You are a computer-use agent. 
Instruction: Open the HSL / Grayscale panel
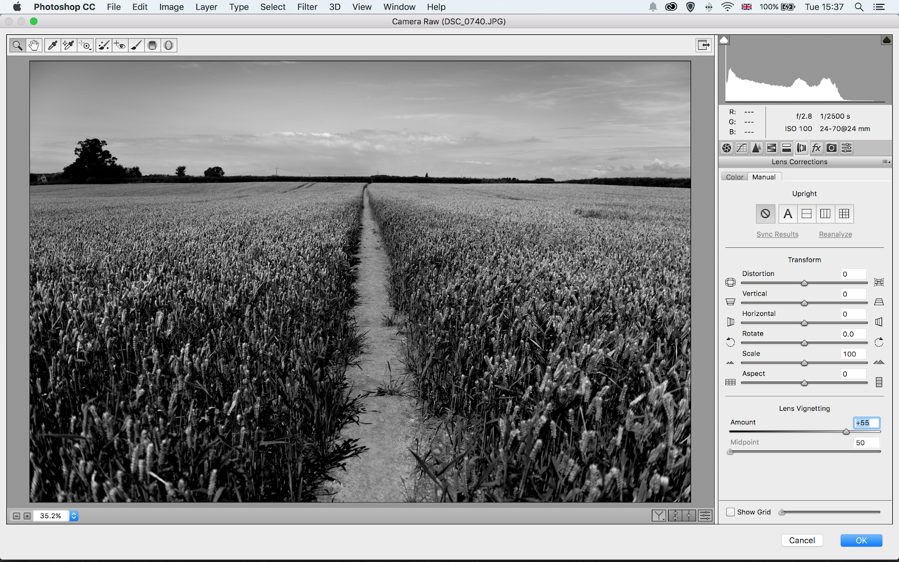point(771,148)
